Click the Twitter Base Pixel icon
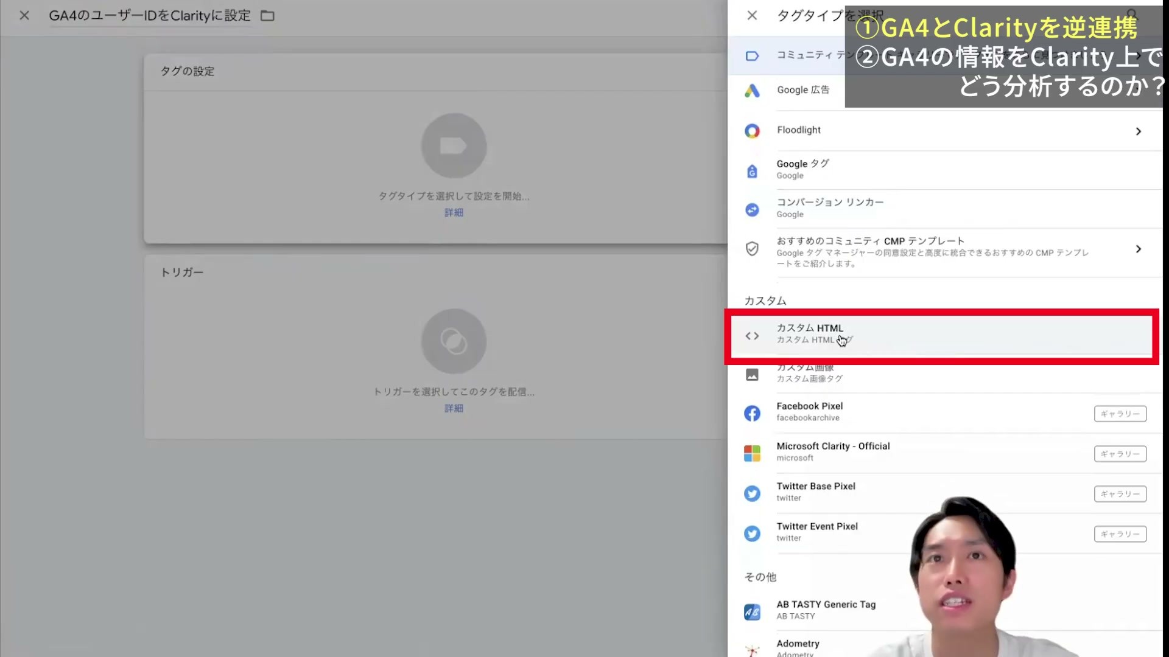Screen dimensions: 1169x657 point(753,493)
